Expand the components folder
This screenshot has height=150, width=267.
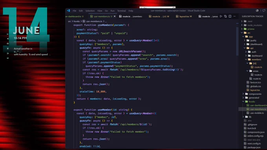243,94
